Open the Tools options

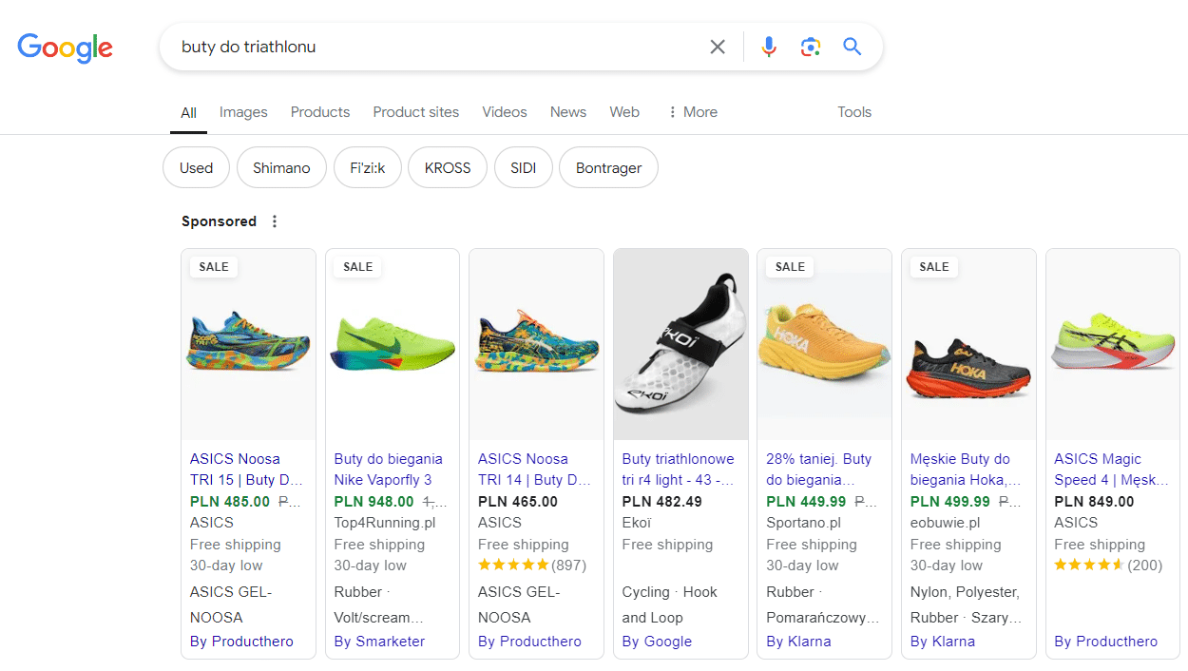854,112
